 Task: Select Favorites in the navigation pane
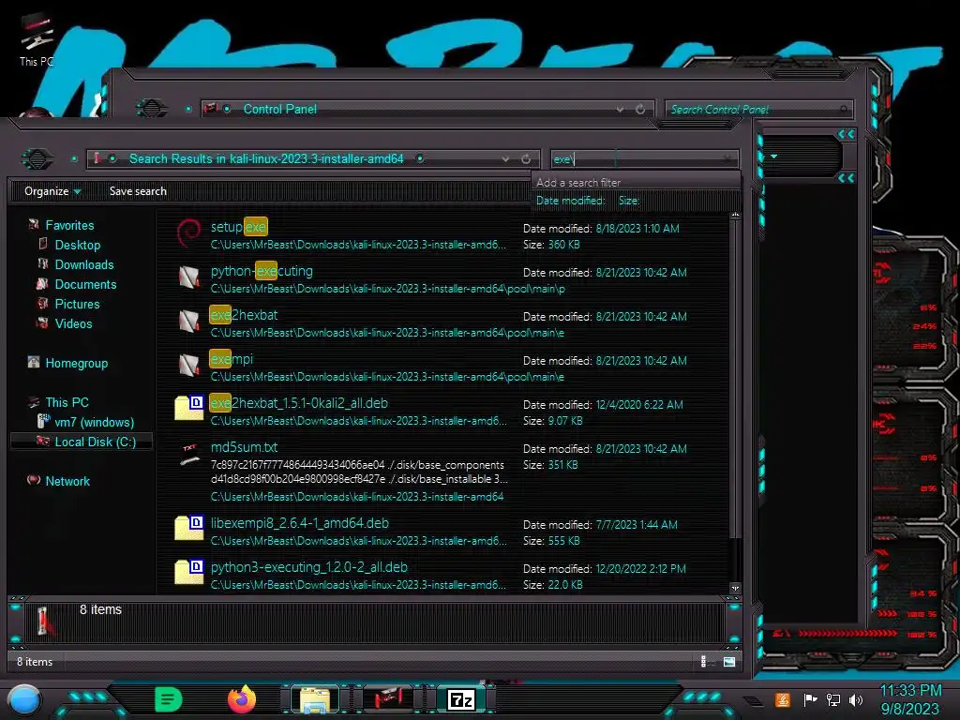point(69,225)
